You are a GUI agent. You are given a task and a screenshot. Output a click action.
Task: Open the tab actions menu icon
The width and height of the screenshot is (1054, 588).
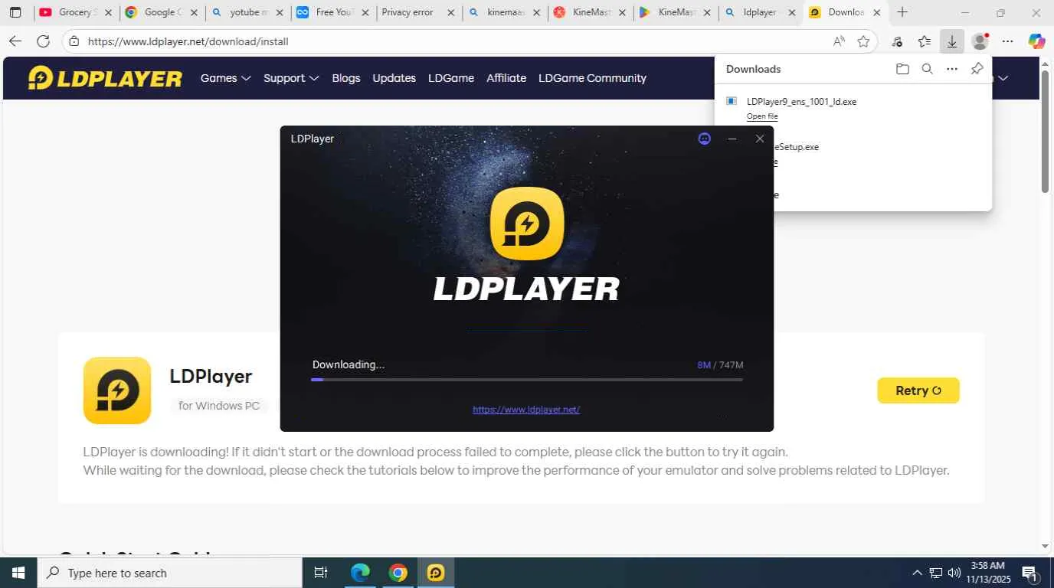(x=15, y=12)
